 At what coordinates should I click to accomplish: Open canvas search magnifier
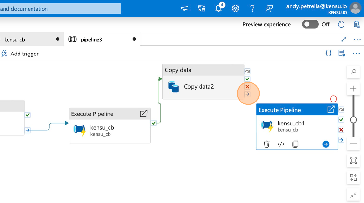(353, 72)
